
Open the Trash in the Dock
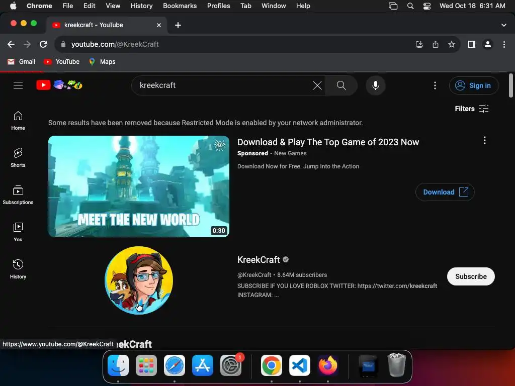(396, 365)
